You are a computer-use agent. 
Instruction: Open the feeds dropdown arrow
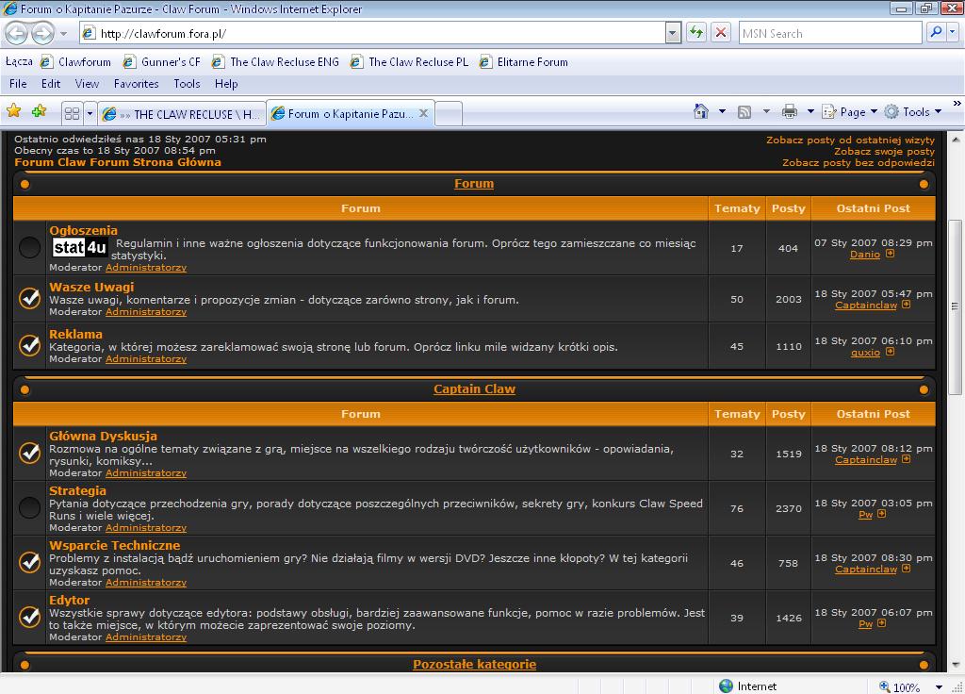click(766, 111)
